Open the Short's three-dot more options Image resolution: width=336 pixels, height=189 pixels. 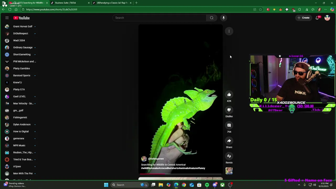coord(229,31)
